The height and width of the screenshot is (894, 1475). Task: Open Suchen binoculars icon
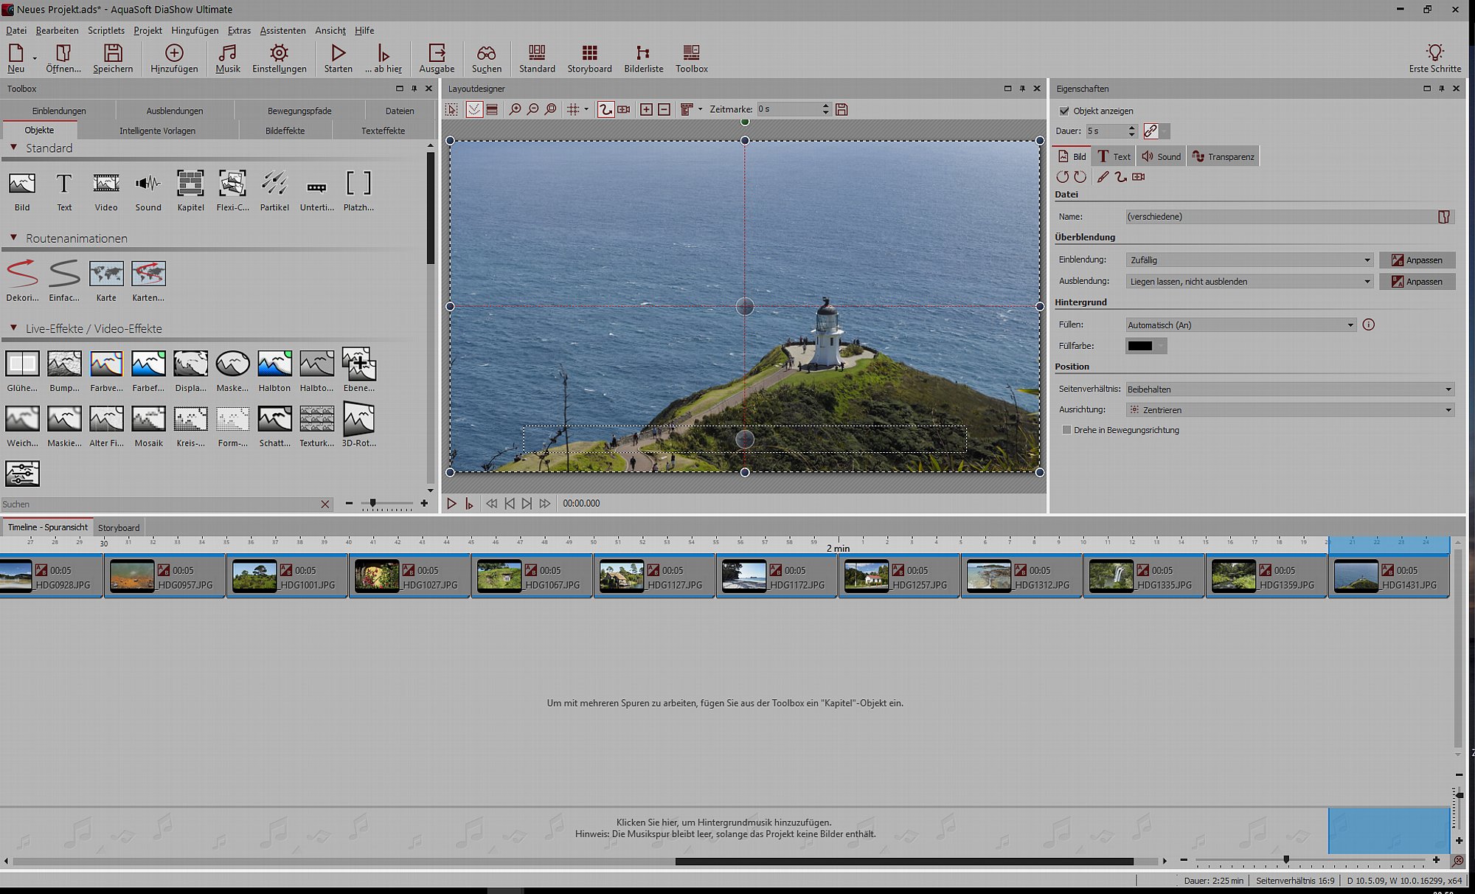point(486,53)
